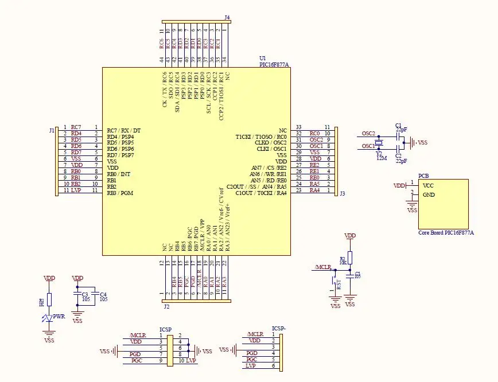The width and height of the screenshot is (498, 382).
Task: Select the 'RB6 /PGC' pin name
Action: click(189, 239)
